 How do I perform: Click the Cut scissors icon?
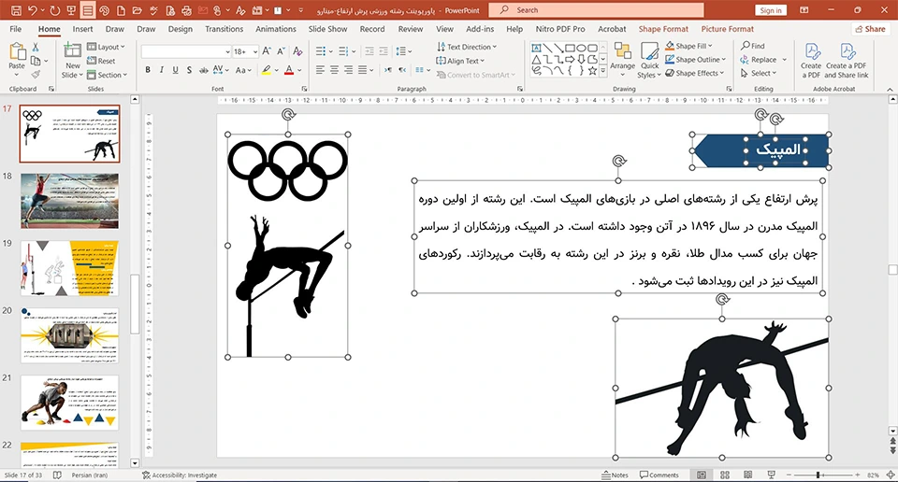(36, 48)
